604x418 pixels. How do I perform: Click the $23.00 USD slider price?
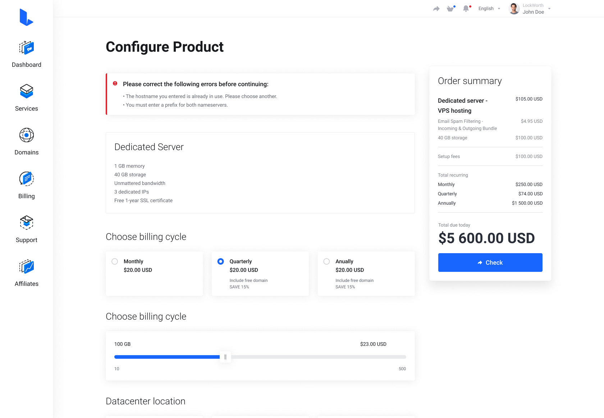(x=373, y=344)
